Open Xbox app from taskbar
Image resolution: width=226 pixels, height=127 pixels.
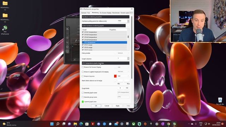click(133, 124)
